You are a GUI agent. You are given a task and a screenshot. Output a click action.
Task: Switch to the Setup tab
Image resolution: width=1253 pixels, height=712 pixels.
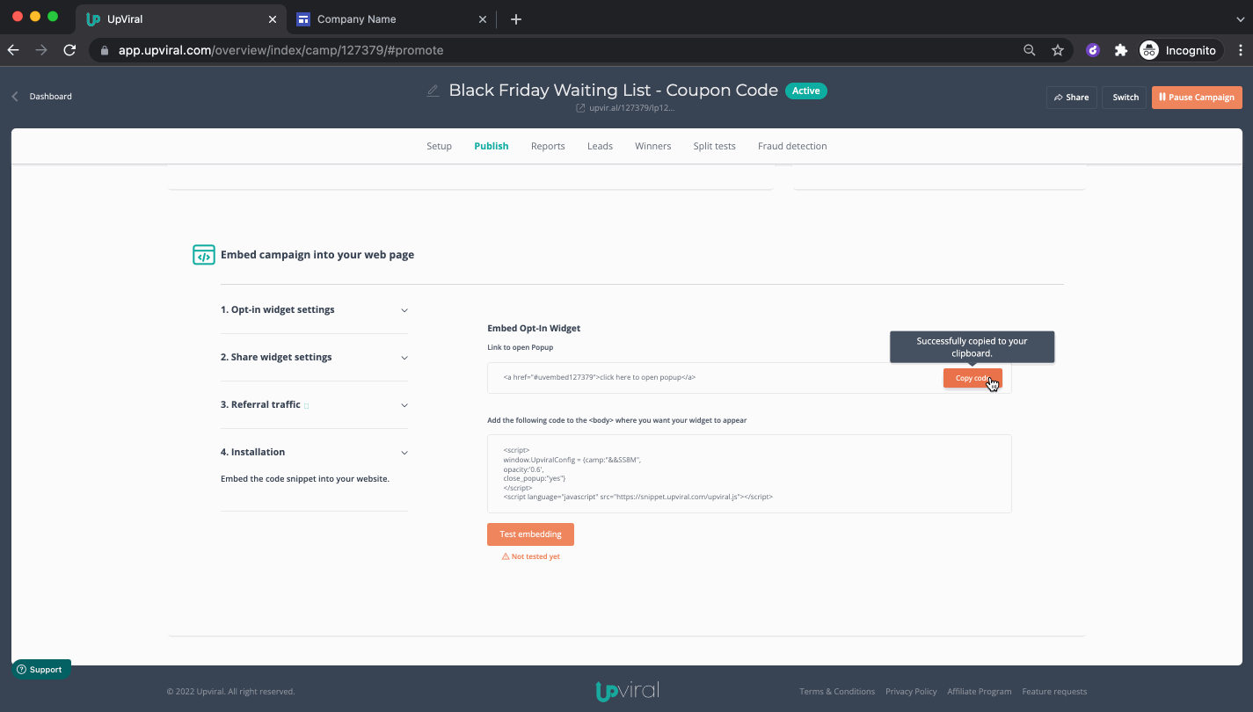pos(439,146)
